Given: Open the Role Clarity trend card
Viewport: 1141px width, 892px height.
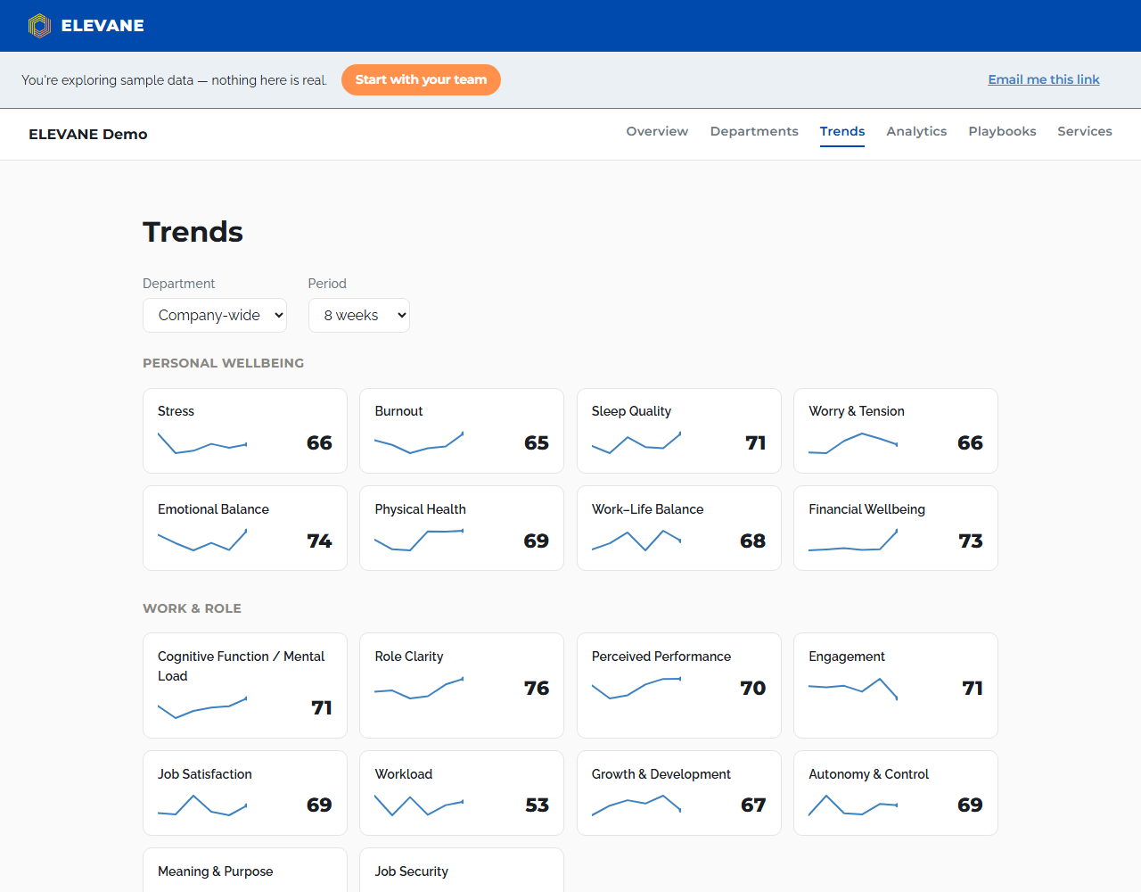Looking at the screenshot, I should [462, 685].
